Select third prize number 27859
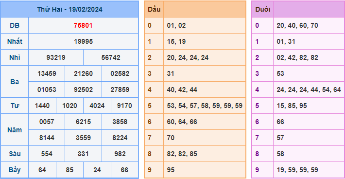 120,89
